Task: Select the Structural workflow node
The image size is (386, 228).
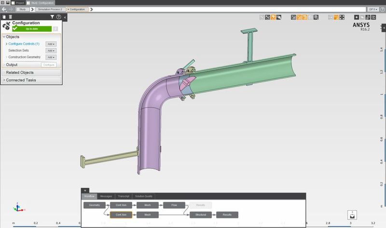Action: (x=200, y=215)
